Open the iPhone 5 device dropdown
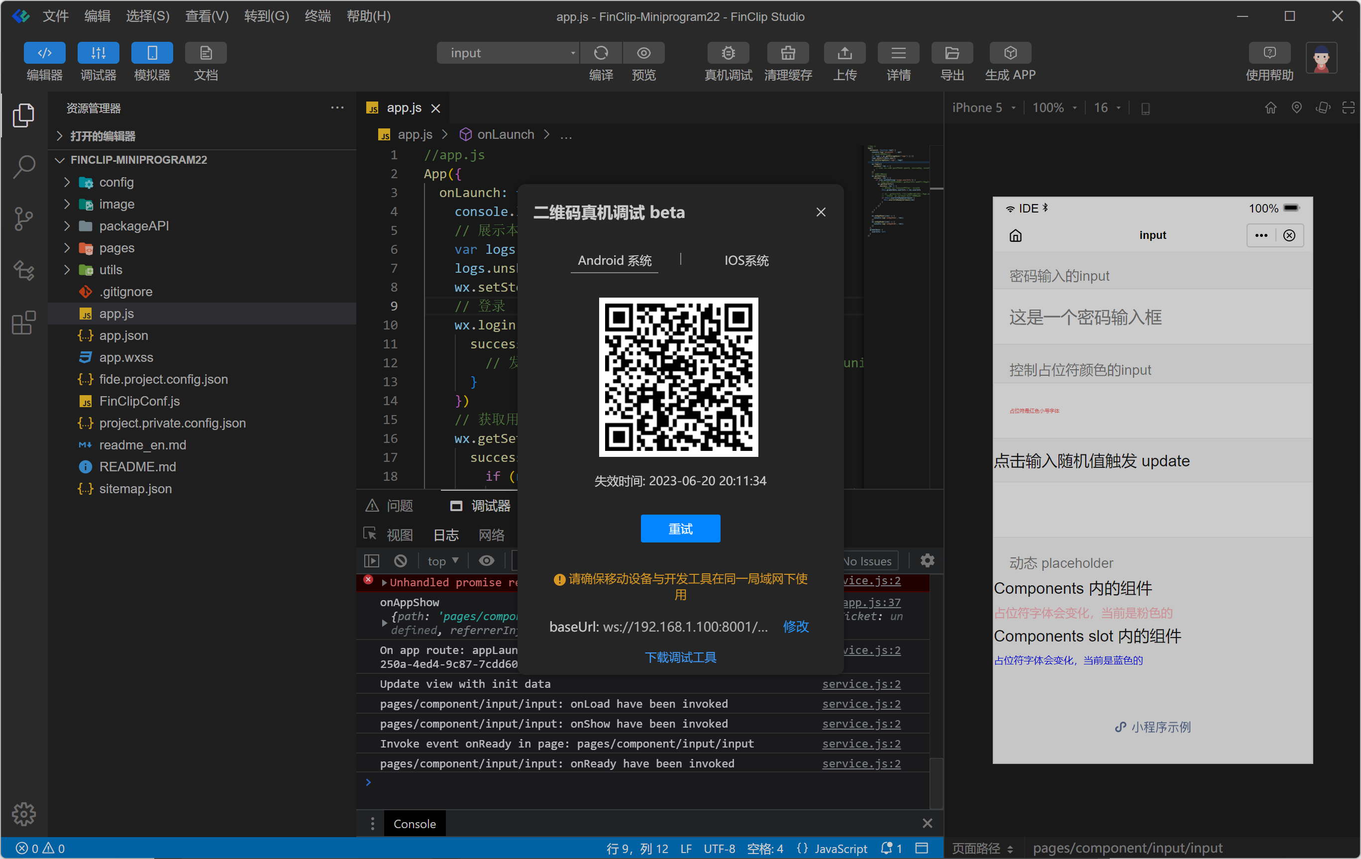The image size is (1361, 859). coord(984,108)
